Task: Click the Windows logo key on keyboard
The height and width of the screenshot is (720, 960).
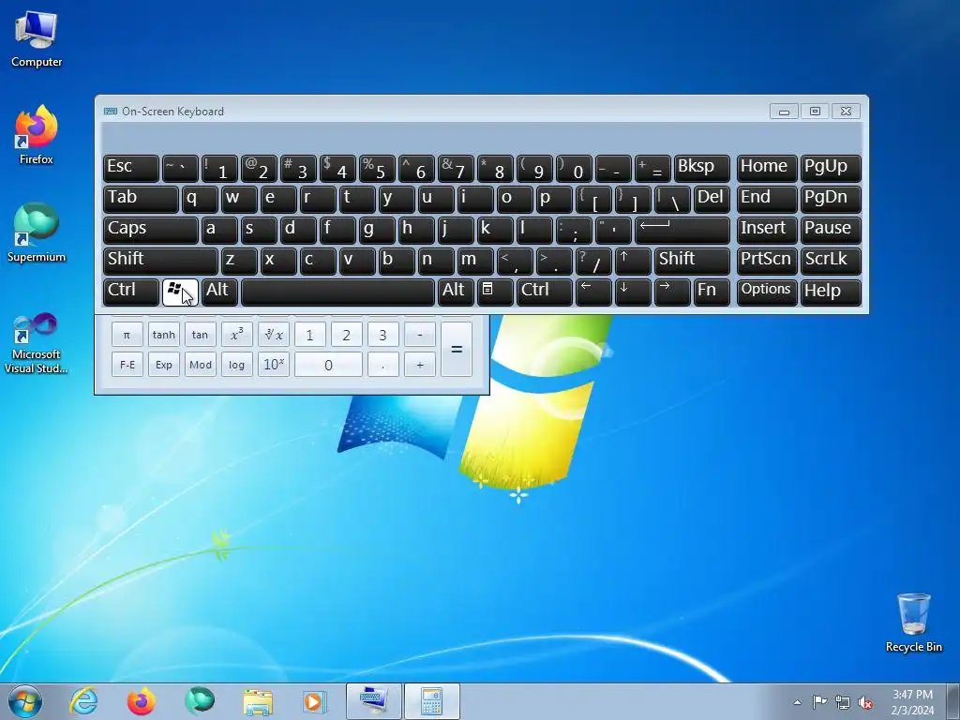Action: (x=180, y=292)
